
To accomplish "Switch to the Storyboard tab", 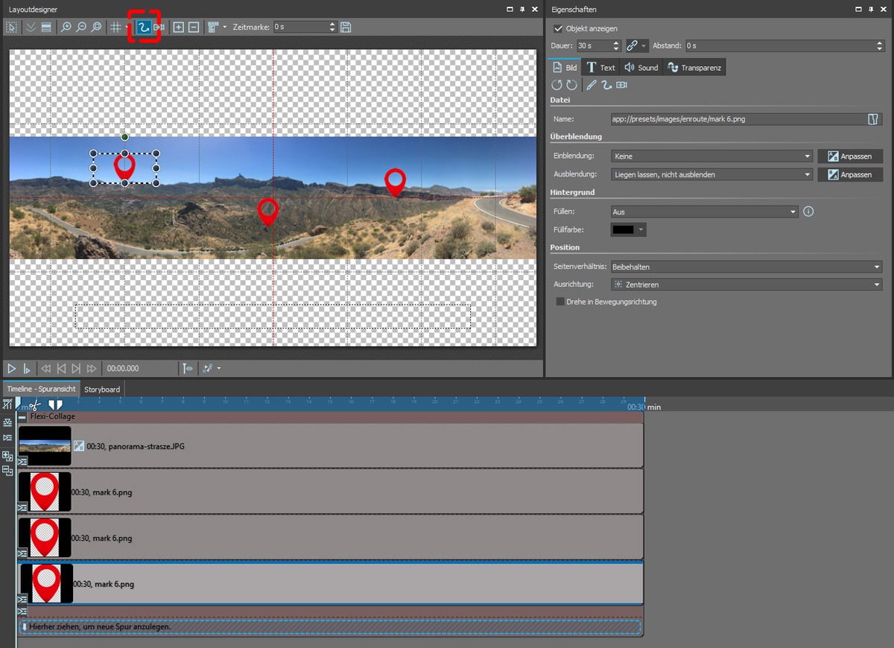I will 101,389.
